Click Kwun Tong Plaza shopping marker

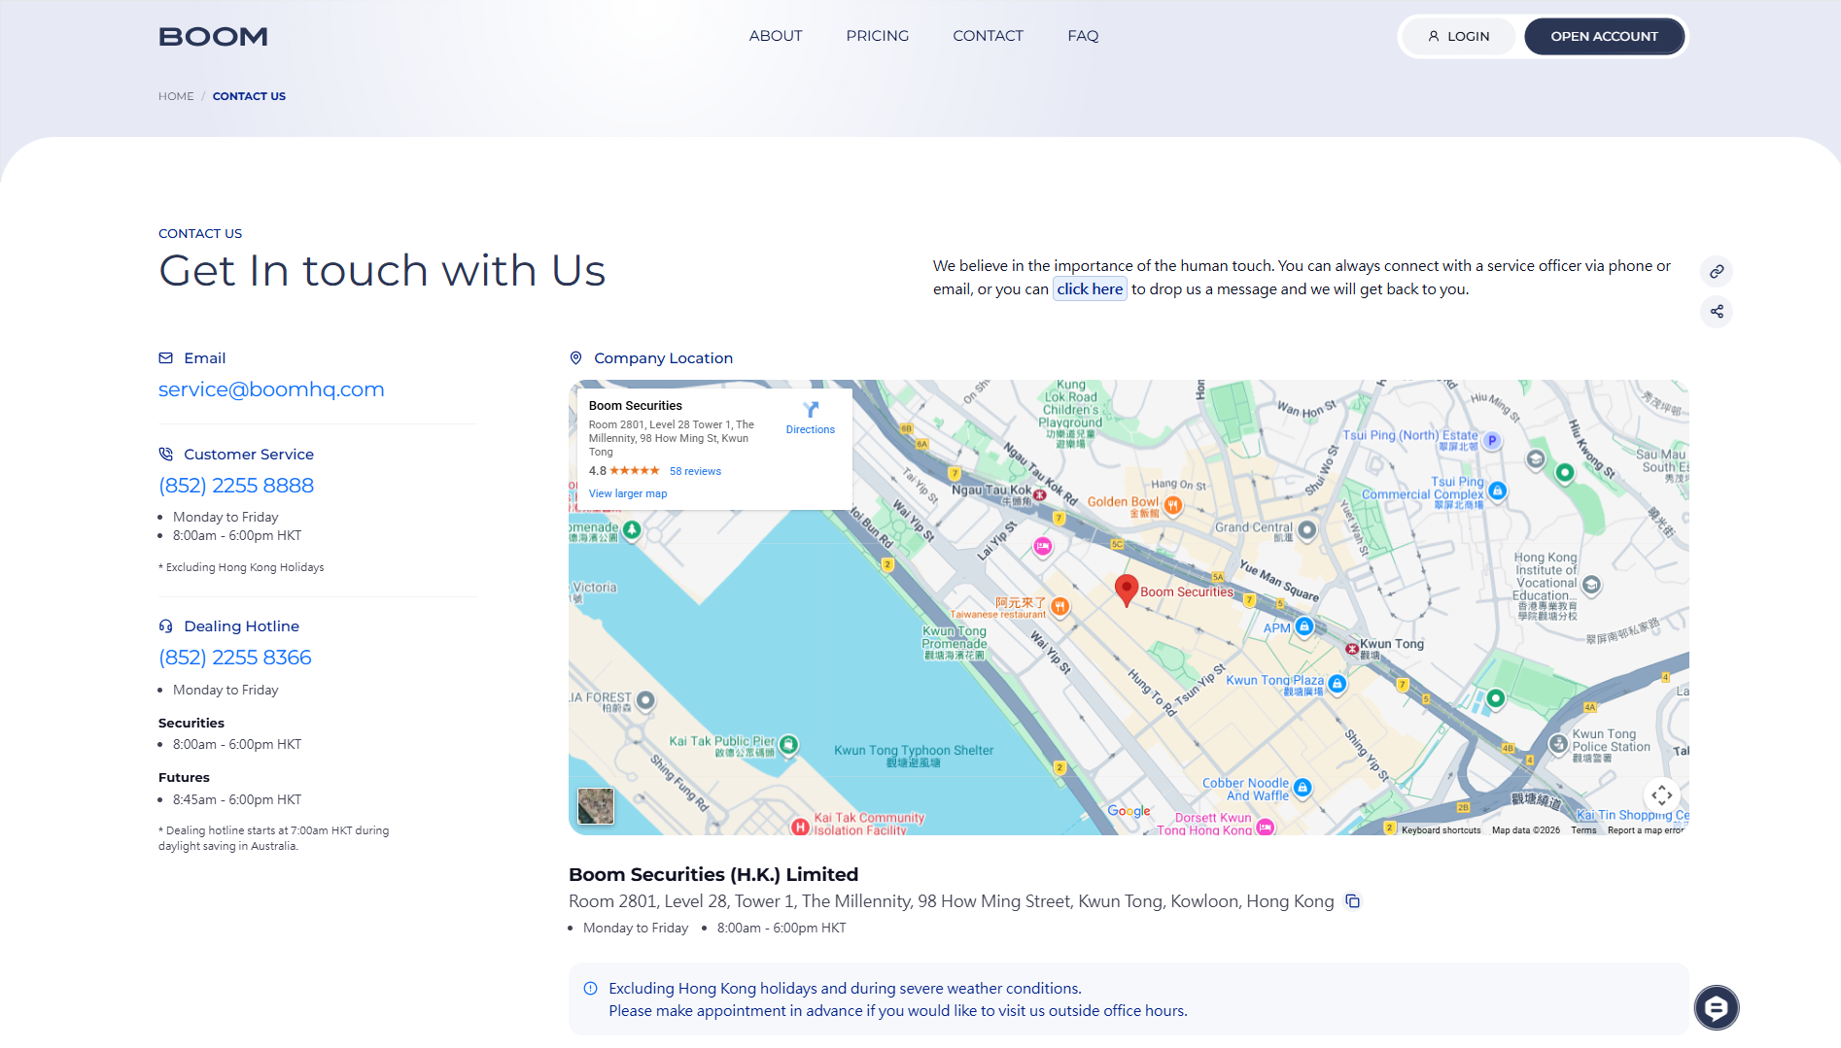point(1337,684)
